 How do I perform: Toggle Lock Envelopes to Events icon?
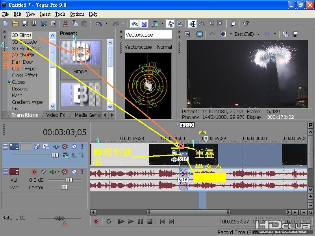pos(170,24)
